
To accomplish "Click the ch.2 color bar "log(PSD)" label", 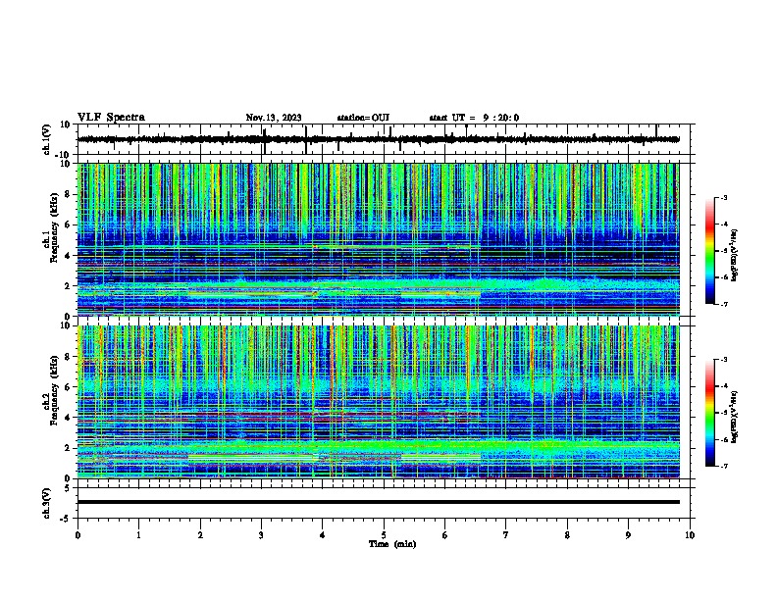I will [x=734, y=417].
